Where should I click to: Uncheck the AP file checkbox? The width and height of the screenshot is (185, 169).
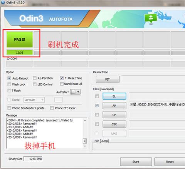coord(97,106)
